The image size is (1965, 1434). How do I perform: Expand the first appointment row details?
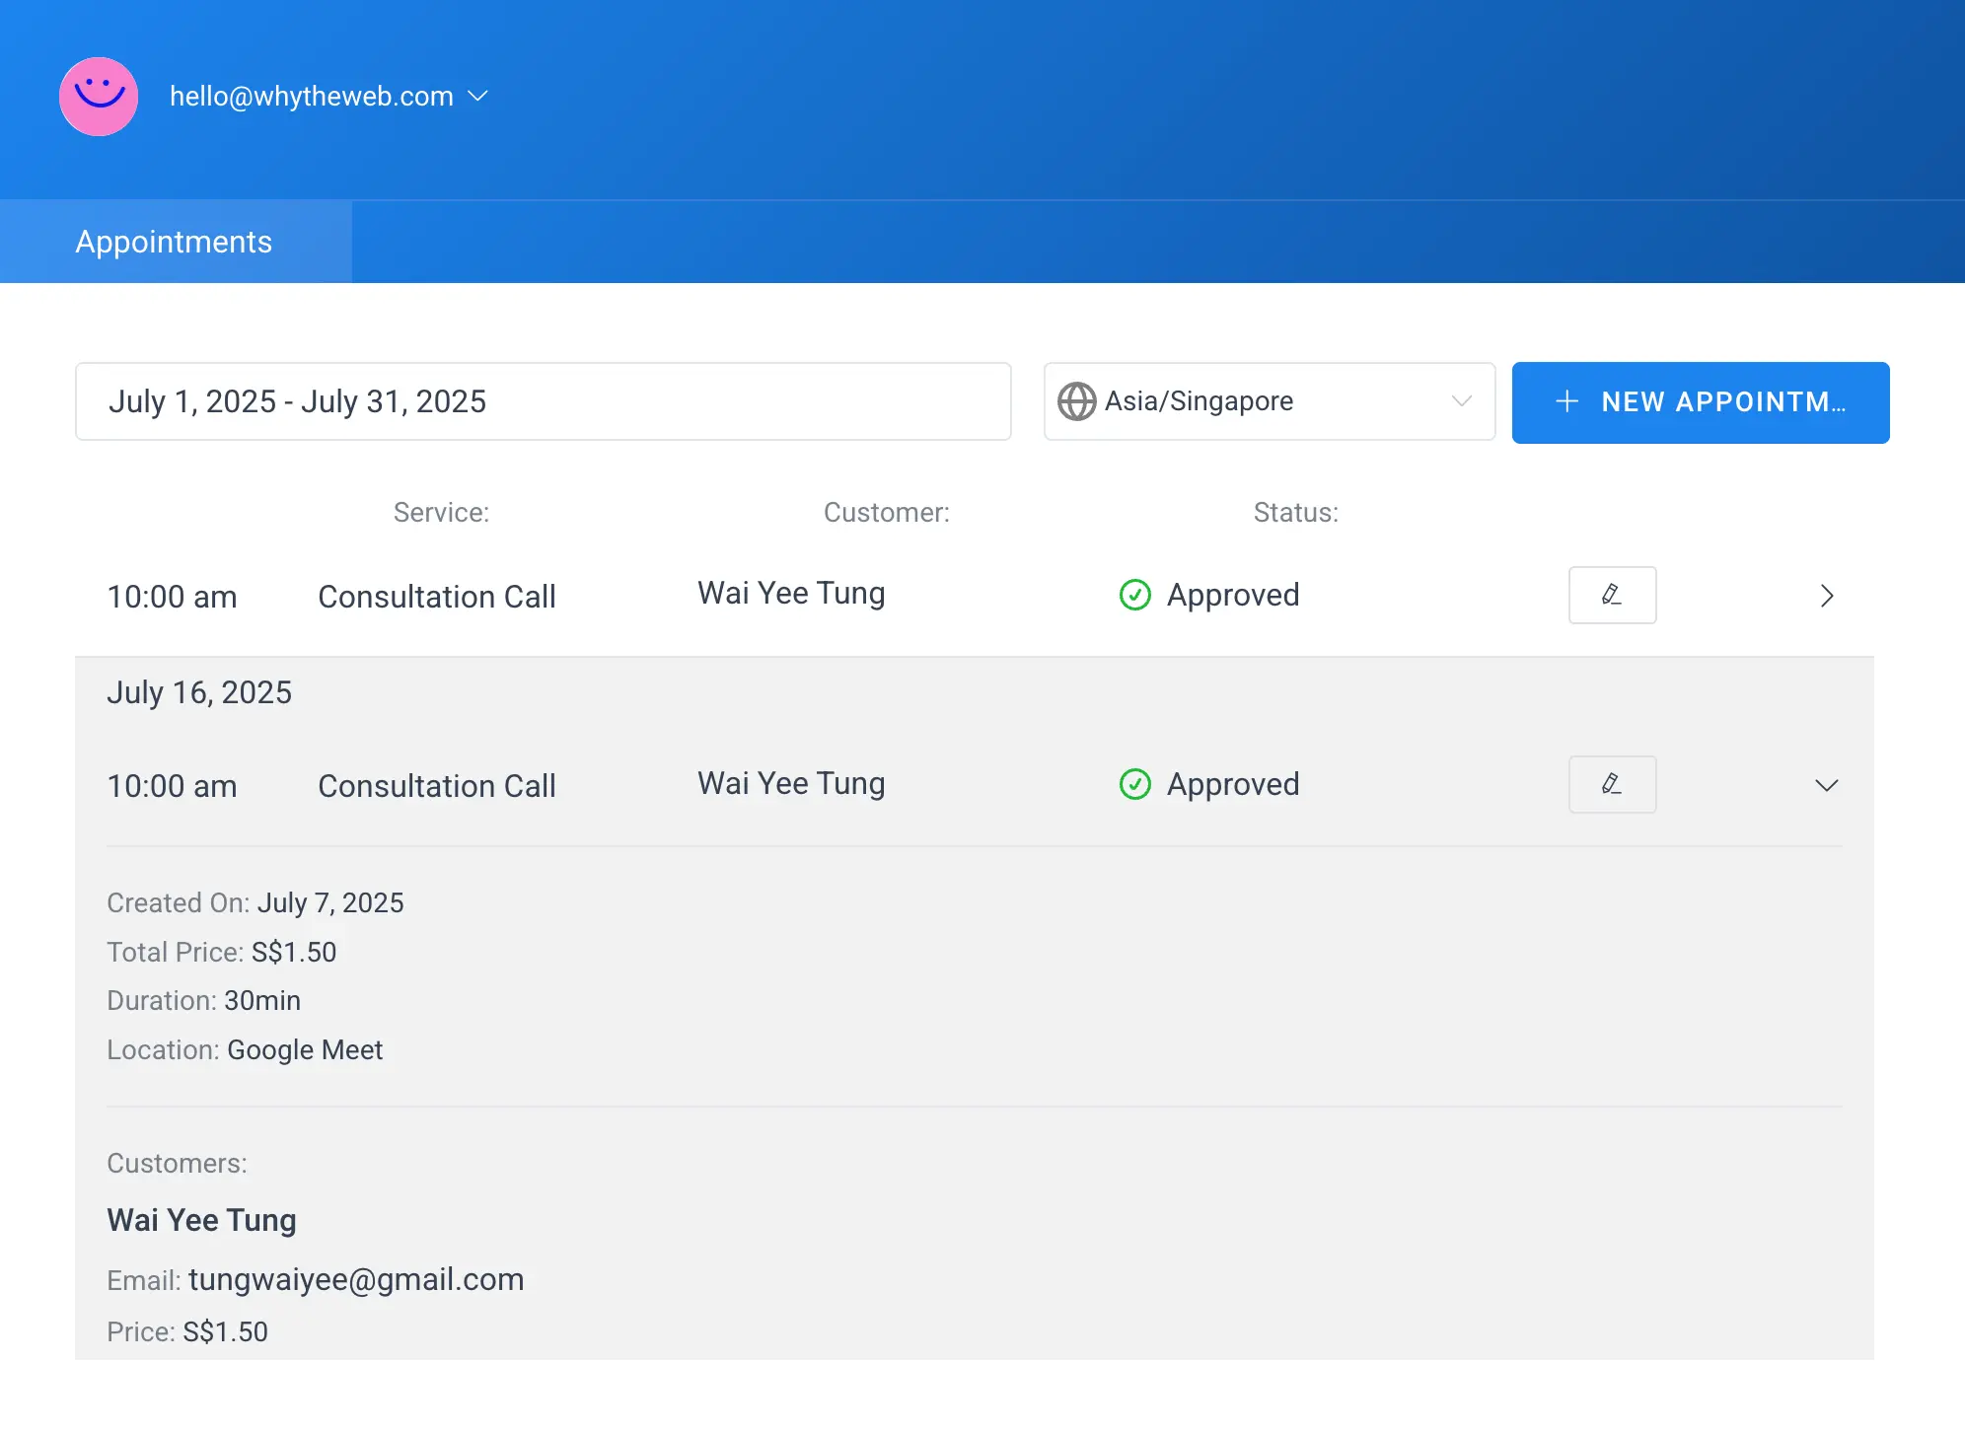pos(1826,596)
